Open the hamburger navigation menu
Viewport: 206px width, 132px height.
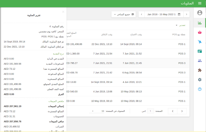coord(200,3)
